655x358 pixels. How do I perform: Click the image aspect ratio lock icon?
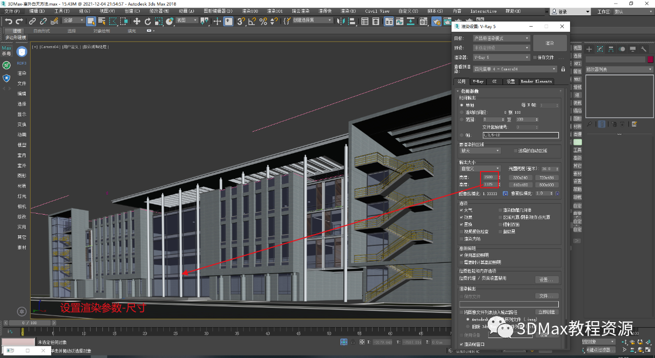click(x=505, y=194)
